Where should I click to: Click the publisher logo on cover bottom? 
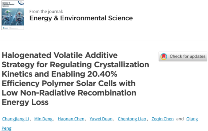click(6, 28)
